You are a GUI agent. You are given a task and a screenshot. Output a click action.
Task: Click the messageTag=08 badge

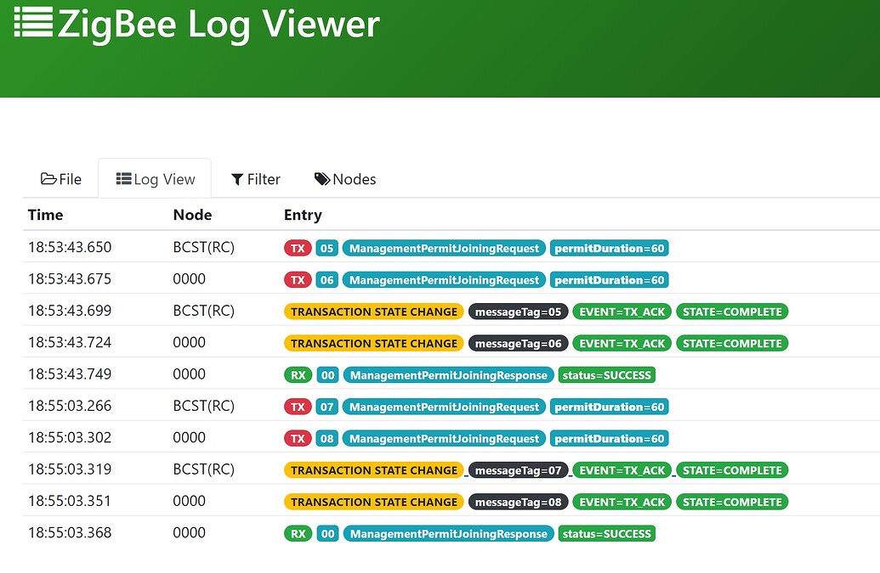tap(519, 502)
